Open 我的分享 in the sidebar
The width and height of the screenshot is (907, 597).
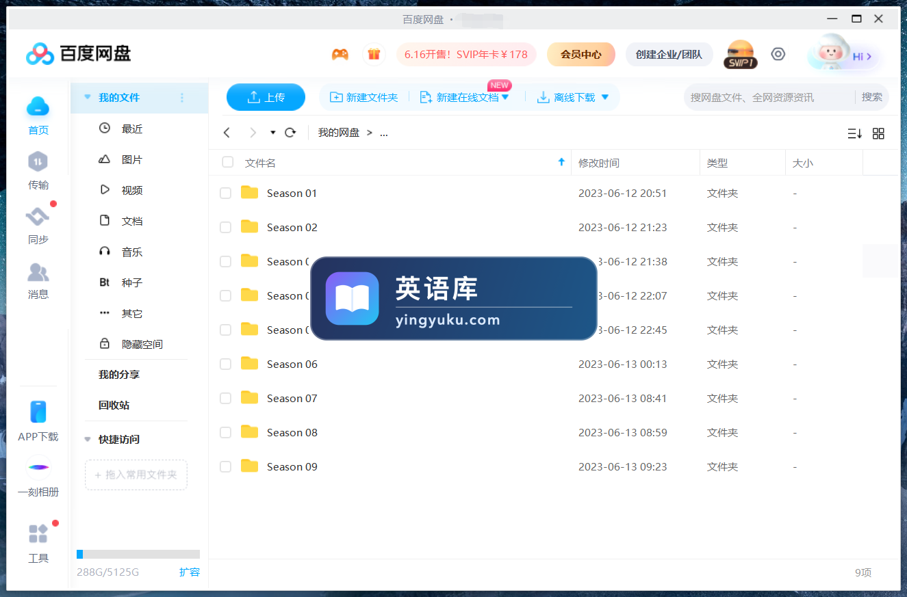coord(119,375)
